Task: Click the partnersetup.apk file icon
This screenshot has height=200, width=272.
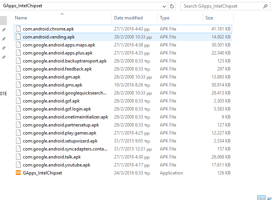Action: point(18,125)
